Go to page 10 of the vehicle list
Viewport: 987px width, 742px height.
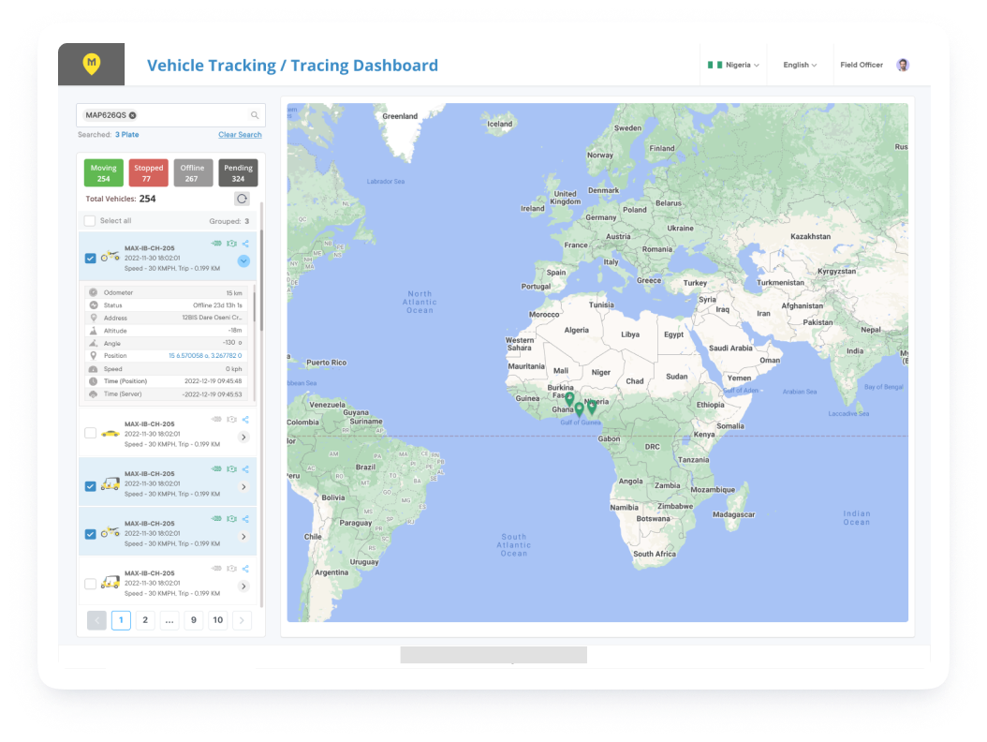pyautogui.click(x=217, y=620)
